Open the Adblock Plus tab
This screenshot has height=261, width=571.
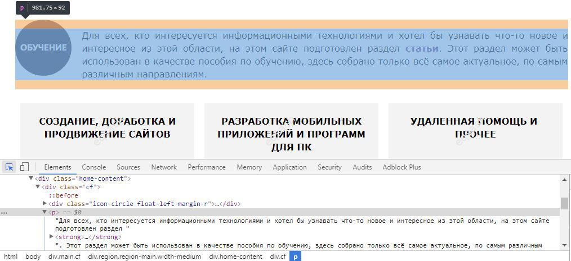pyautogui.click(x=402, y=167)
